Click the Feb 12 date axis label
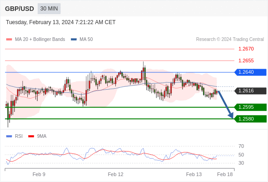The width and height of the screenshot is (268, 182). pos(115,174)
